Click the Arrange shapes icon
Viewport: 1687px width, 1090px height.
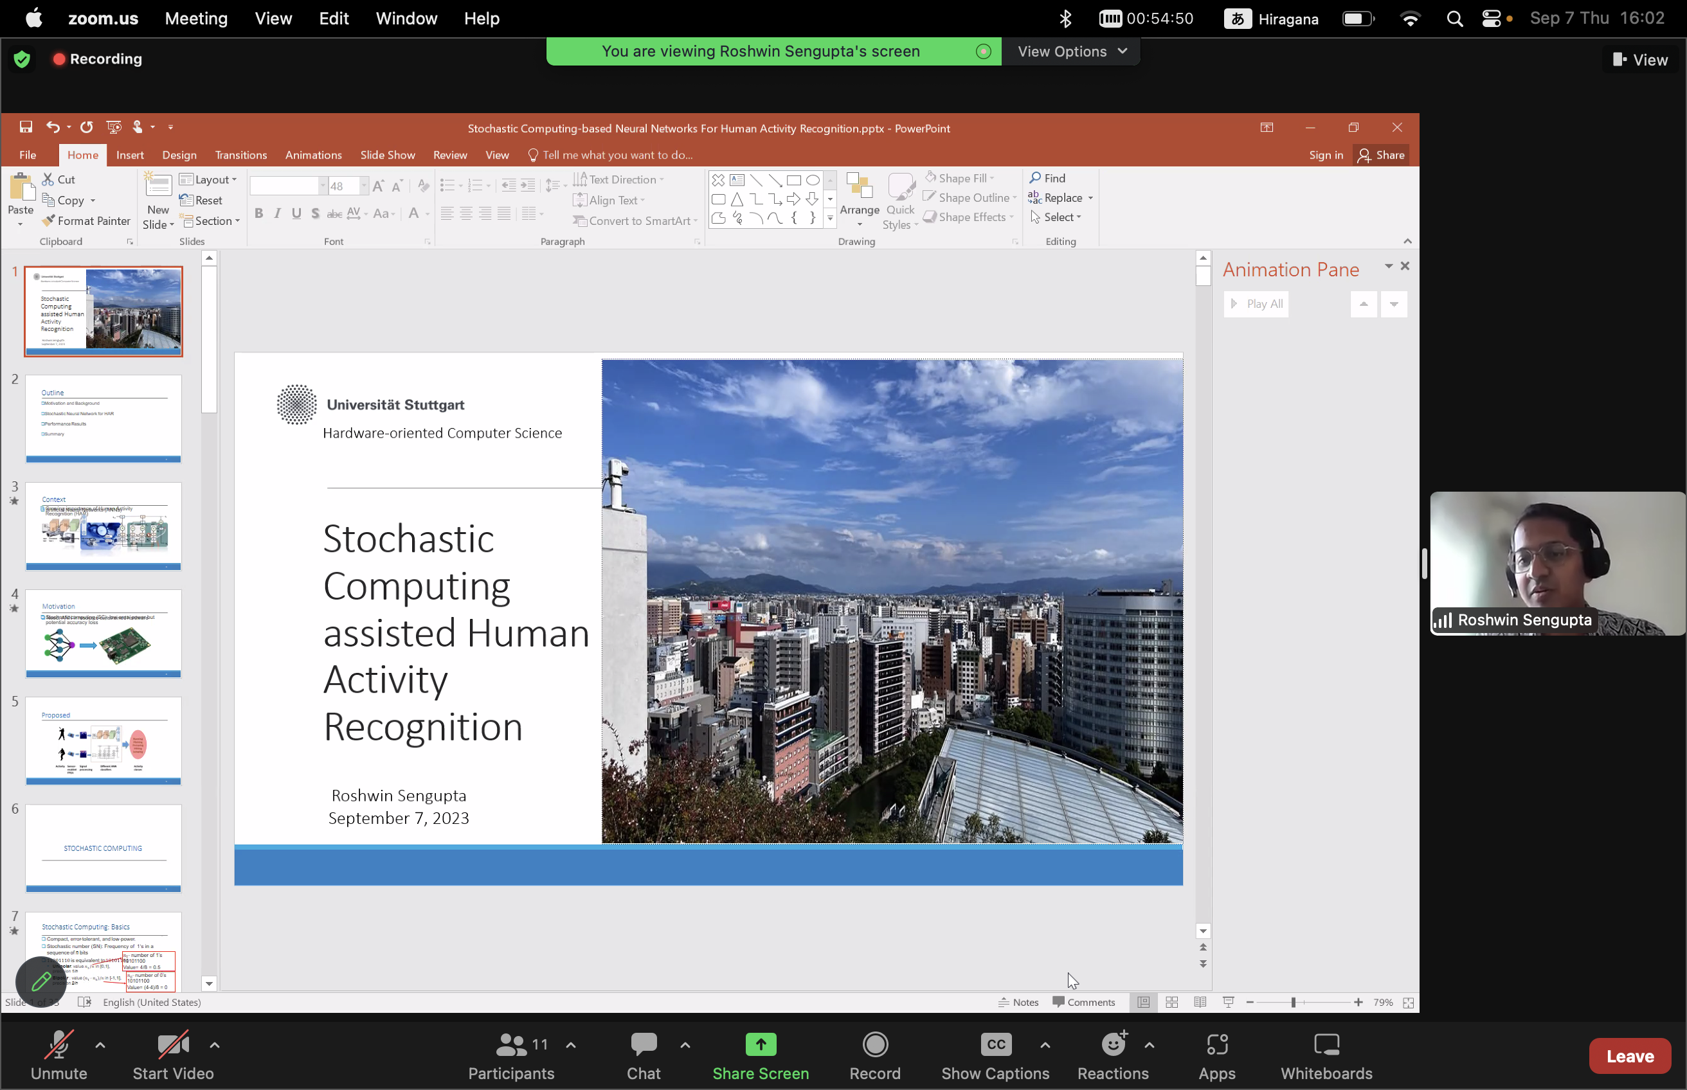pyautogui.click(x=860, y=186)
